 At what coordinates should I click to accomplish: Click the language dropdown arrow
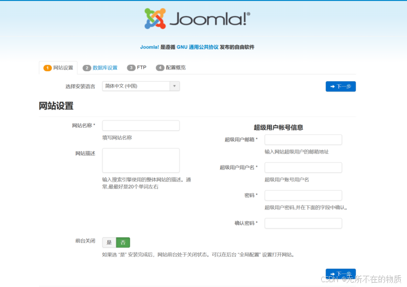coord(175,86)
